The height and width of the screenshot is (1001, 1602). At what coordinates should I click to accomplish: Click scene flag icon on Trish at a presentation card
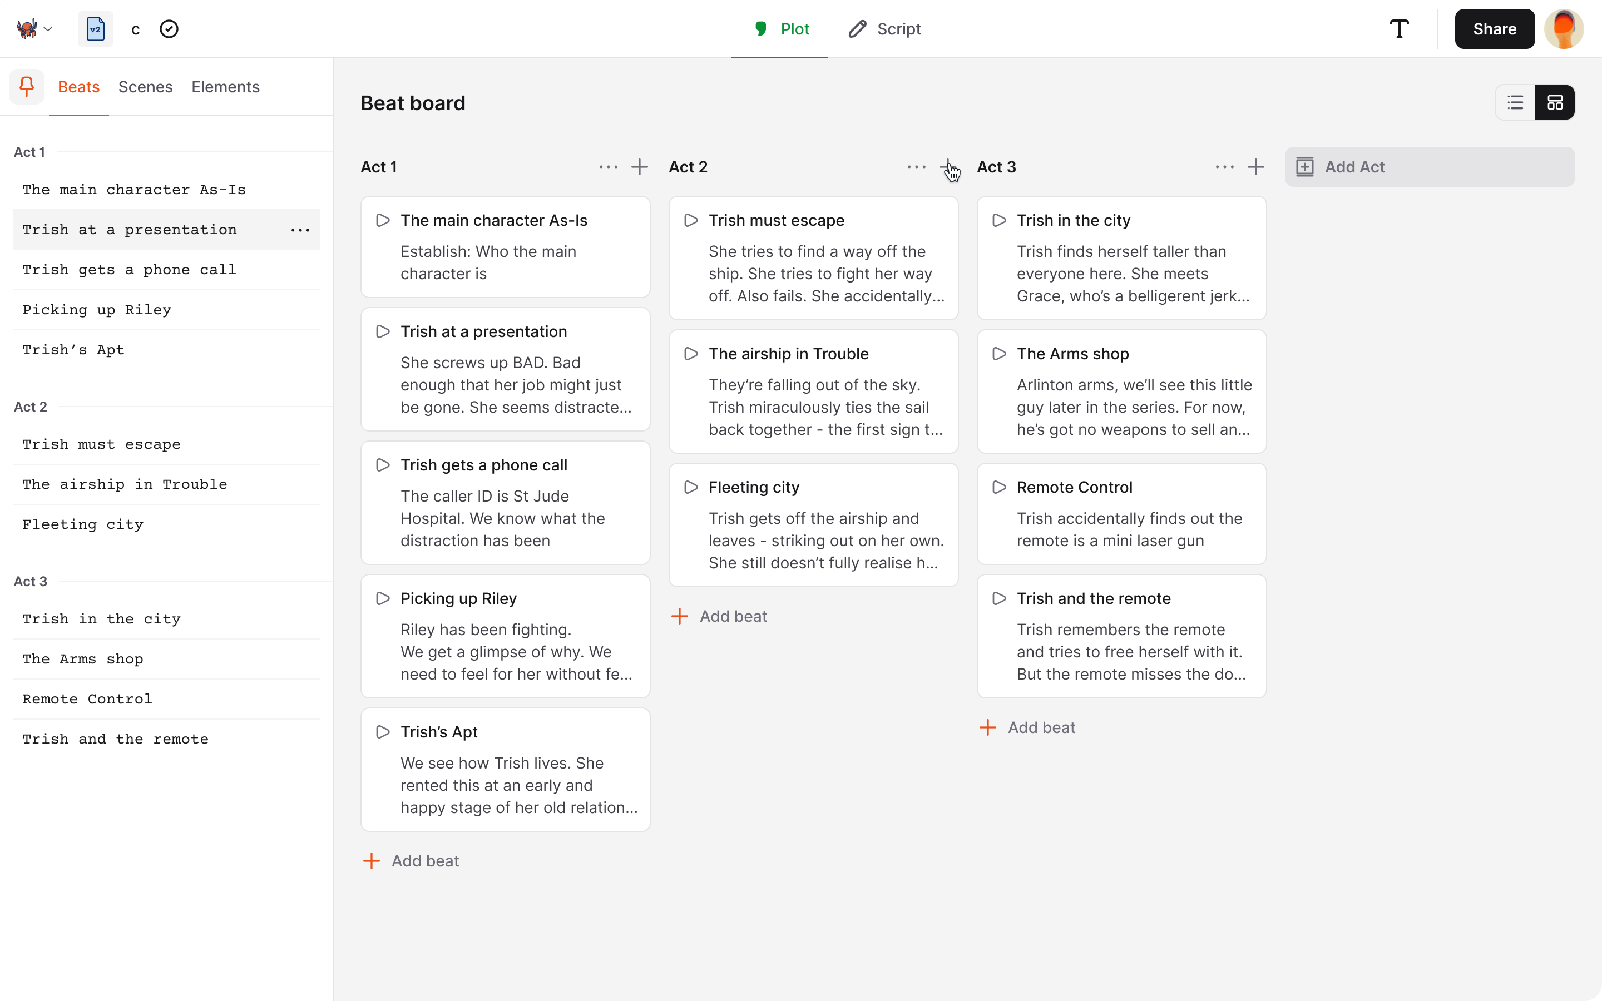383,331
